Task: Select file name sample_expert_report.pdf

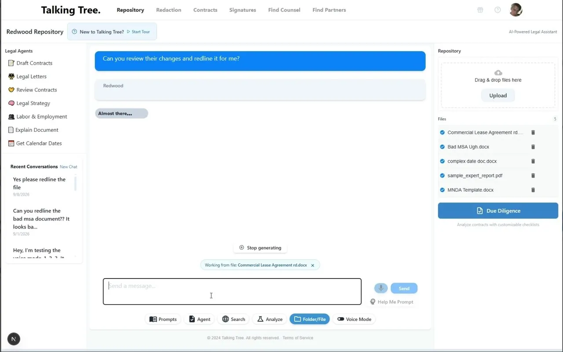Action: (475, 176)
